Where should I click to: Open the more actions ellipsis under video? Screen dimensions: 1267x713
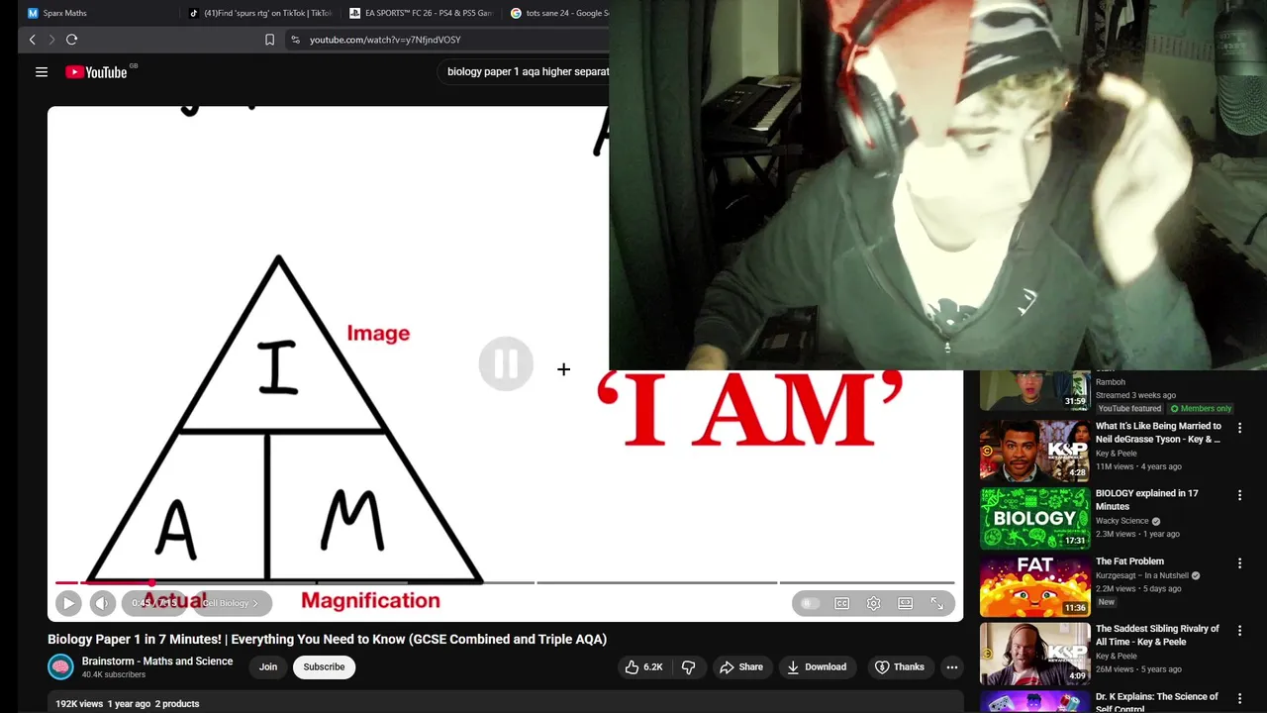coord(952,667)
